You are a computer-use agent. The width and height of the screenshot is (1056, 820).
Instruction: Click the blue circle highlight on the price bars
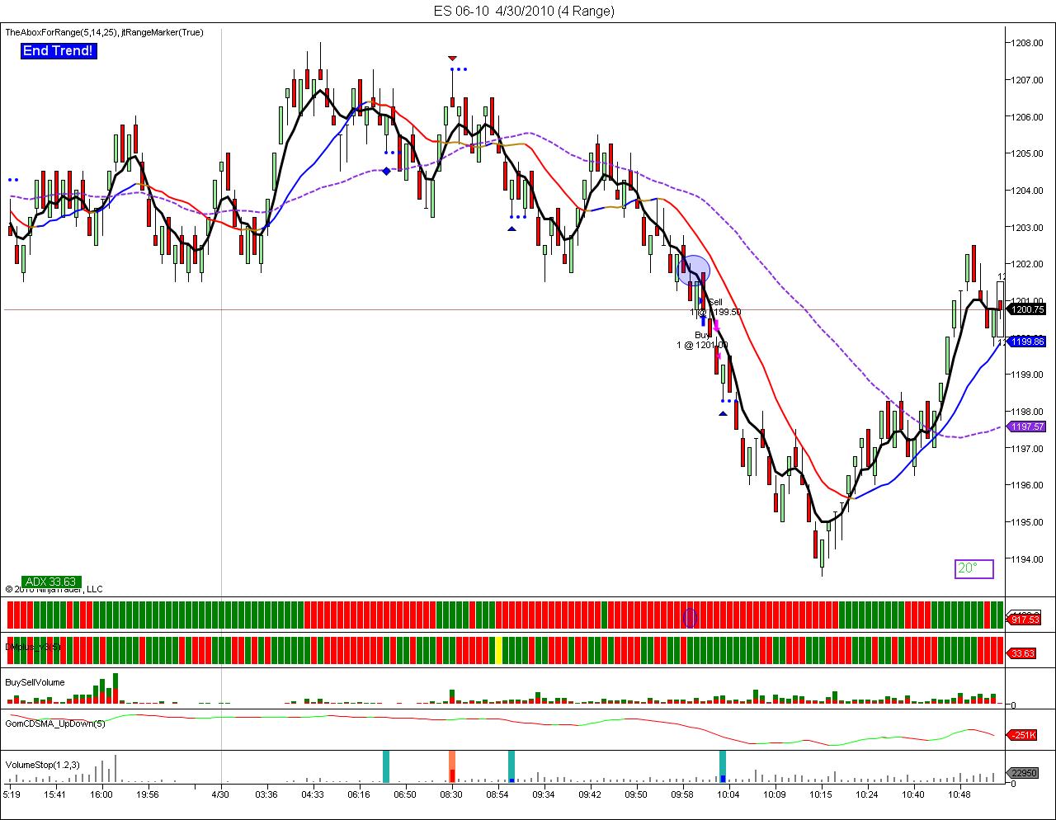pos(693,270)
